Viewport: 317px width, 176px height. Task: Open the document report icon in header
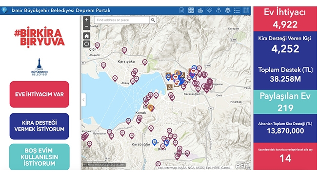coord(182,10)
